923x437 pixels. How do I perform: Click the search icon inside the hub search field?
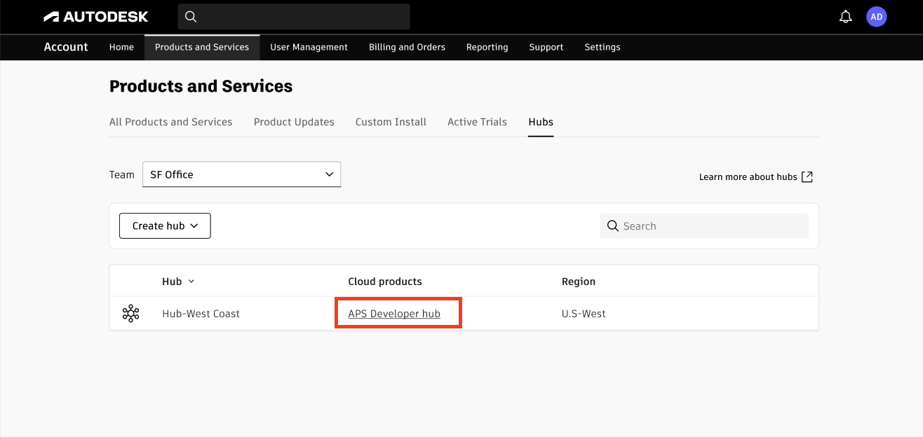(613, 226)
